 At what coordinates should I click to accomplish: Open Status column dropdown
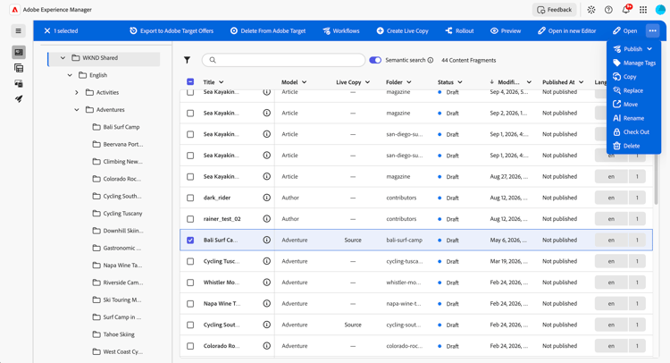pos(460,82)
